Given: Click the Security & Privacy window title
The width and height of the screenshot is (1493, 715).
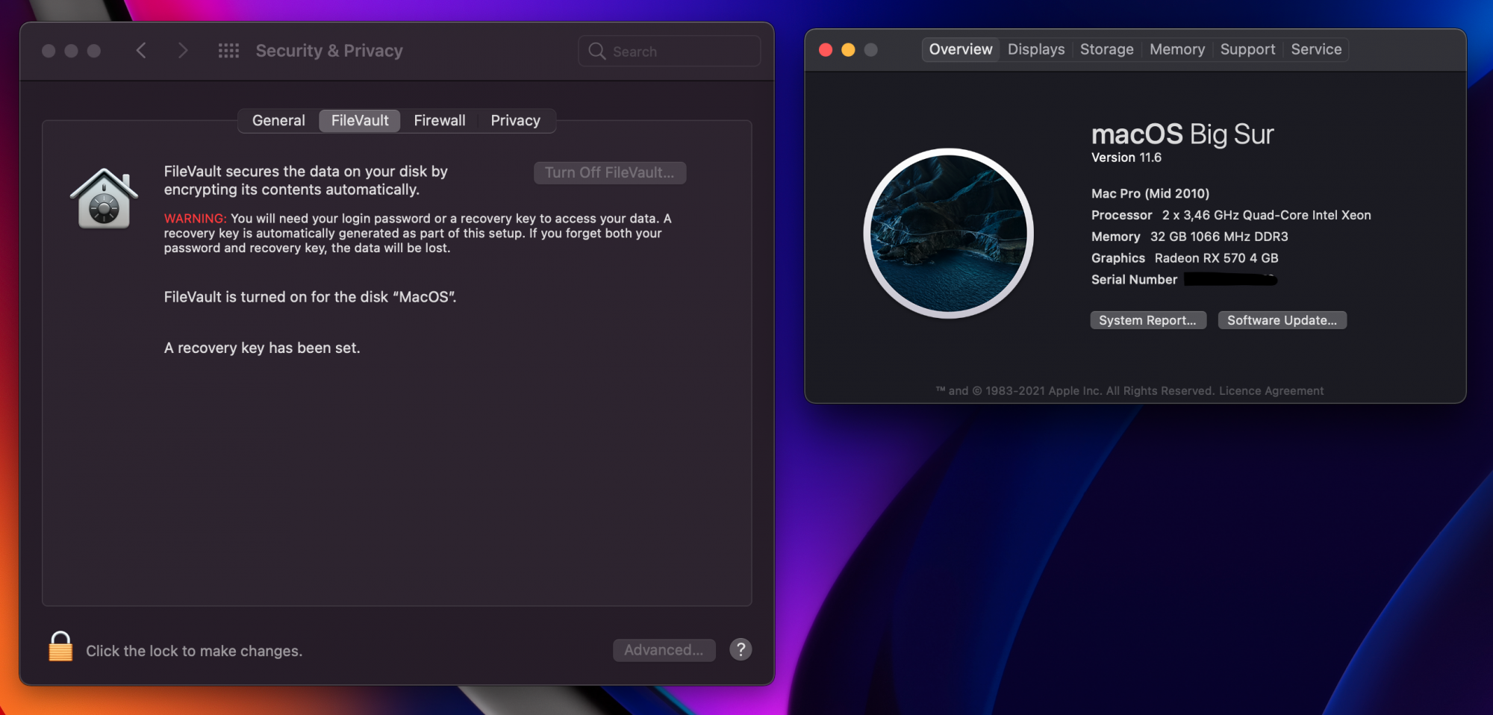Looking at the screenshot, I should click(x=329, y=51).
